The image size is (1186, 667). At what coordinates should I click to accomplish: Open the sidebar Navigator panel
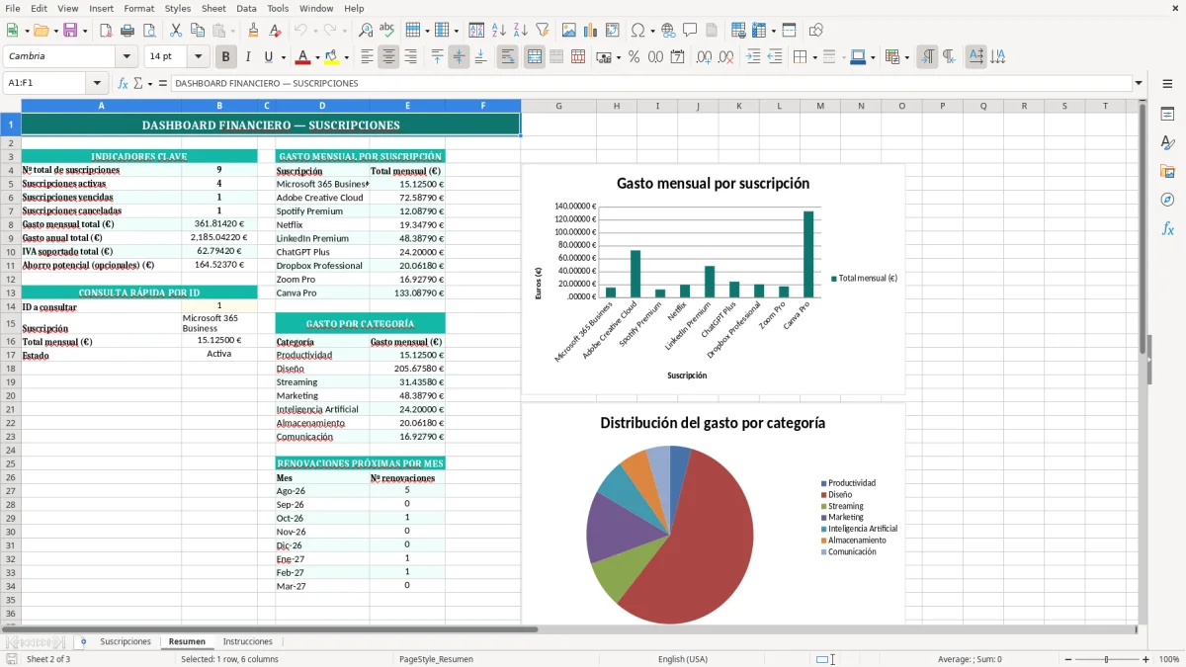pos(1167,200)
